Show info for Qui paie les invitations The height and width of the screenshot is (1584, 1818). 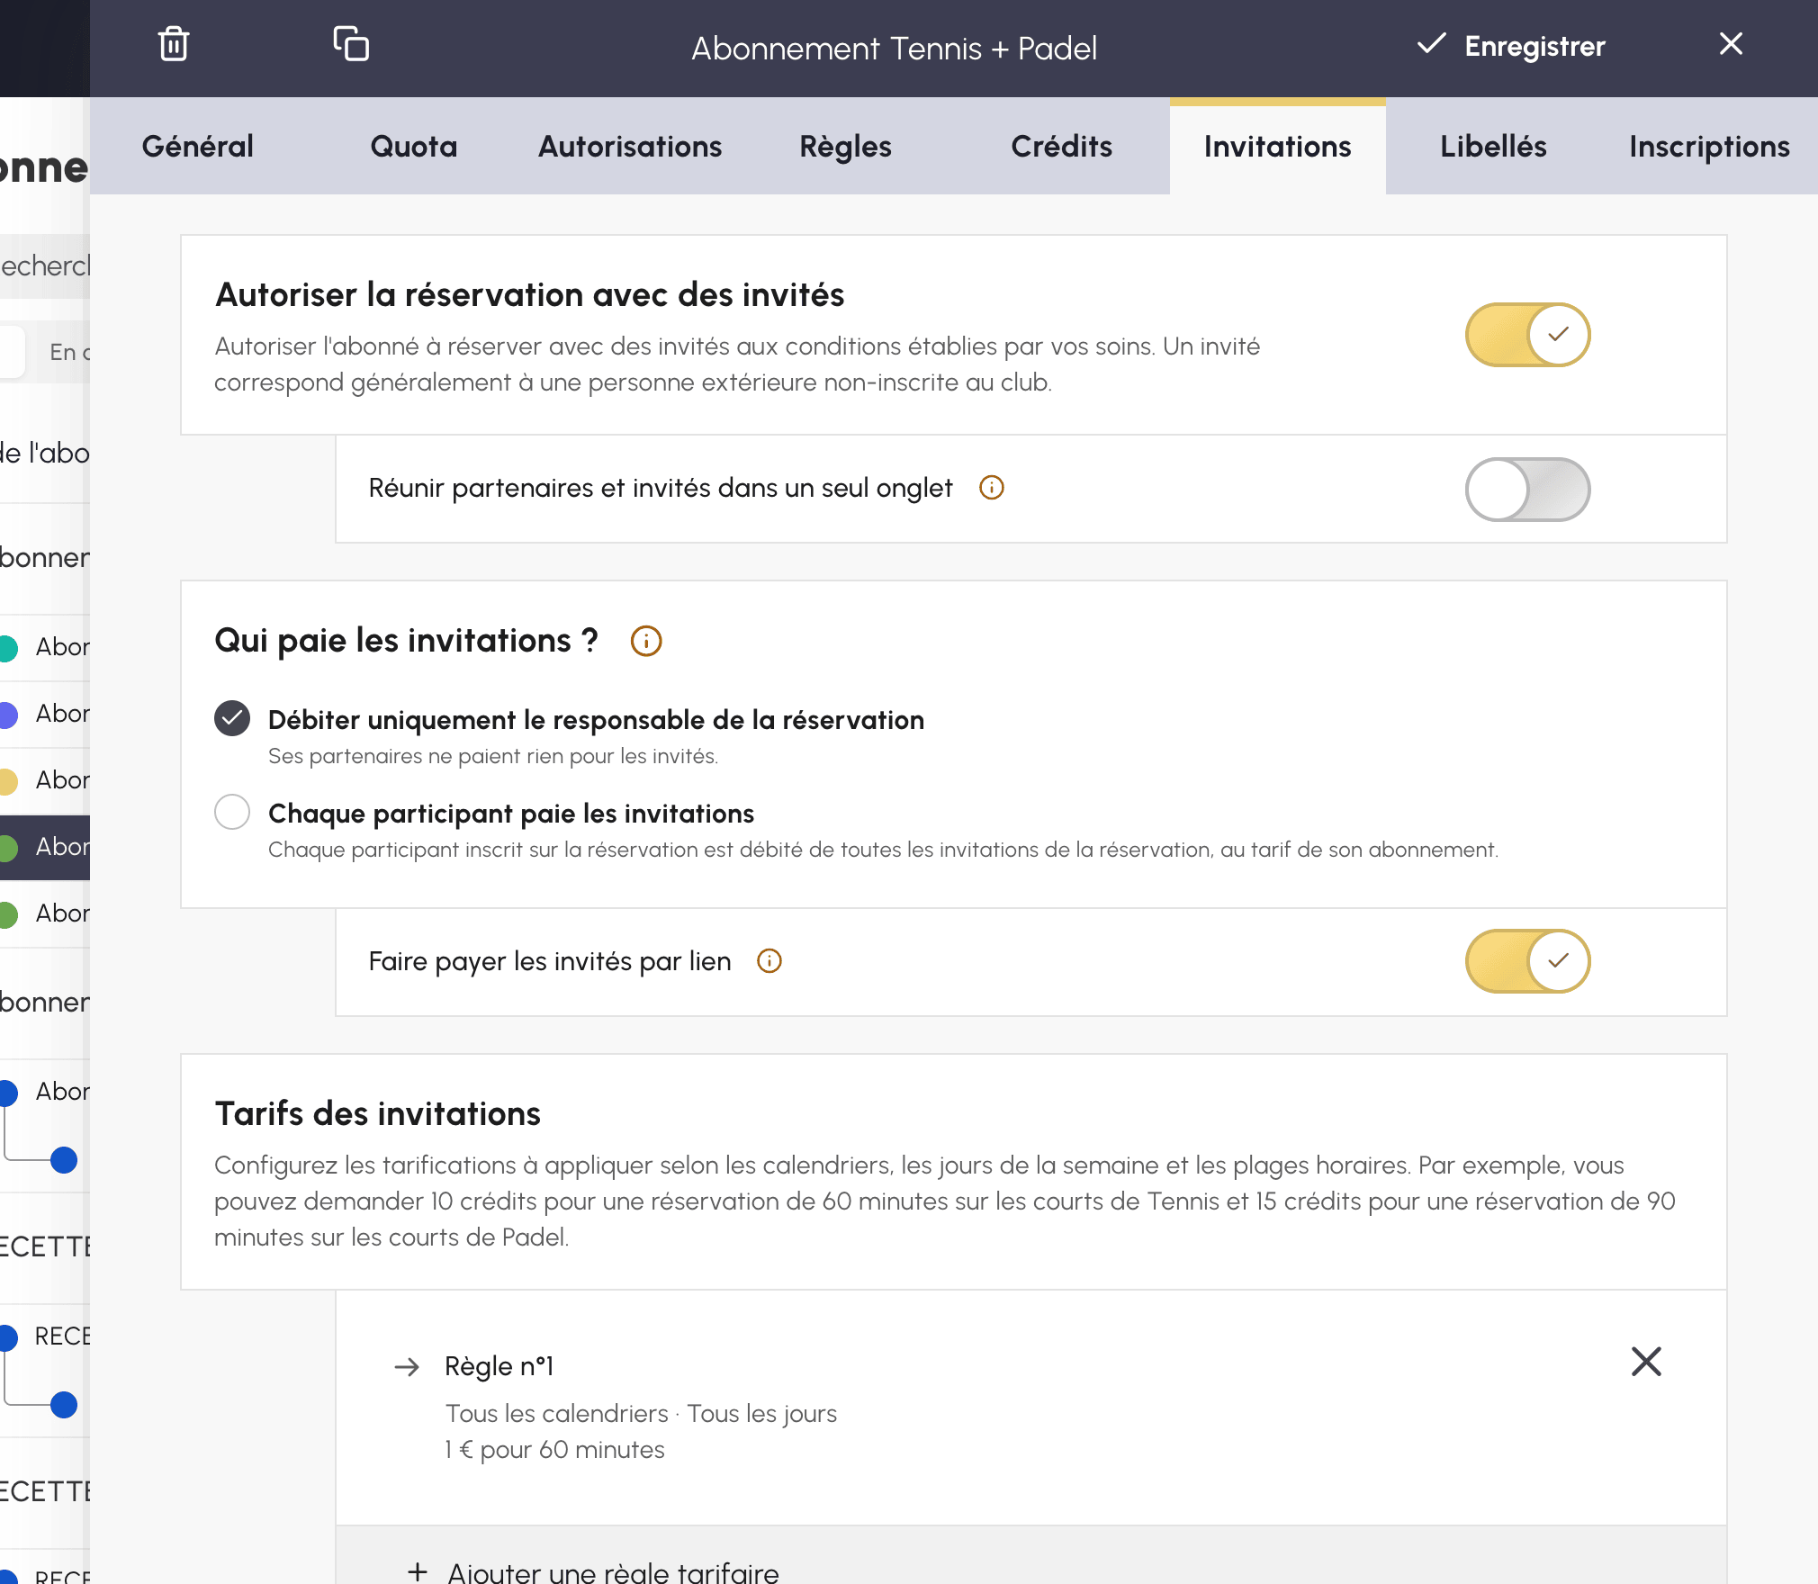[x=646, y=641]
